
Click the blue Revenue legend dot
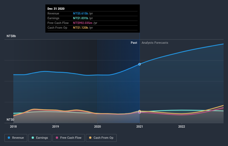pos(9,138)
